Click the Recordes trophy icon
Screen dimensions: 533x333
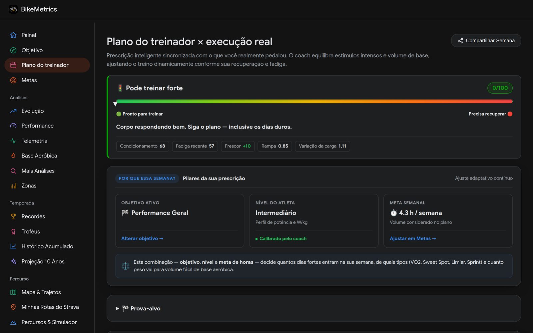[13, 216]
